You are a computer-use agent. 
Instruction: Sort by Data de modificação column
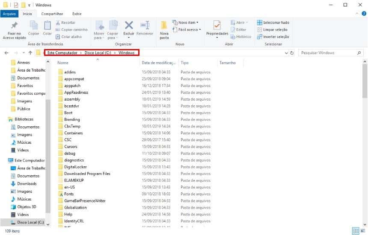pyautogui.click(x=159, y=63)
